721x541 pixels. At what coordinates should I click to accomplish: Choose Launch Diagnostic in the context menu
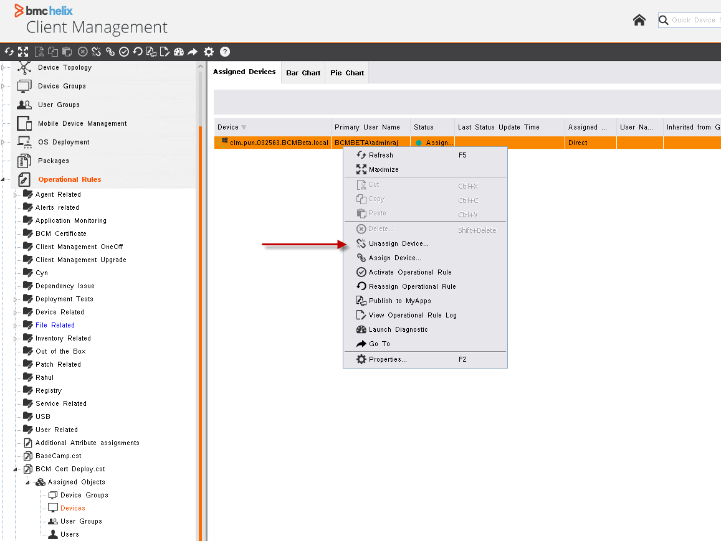click(x=426, y=330)
